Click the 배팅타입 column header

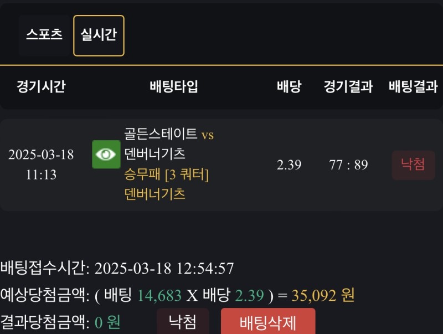(x=174, y=87)
